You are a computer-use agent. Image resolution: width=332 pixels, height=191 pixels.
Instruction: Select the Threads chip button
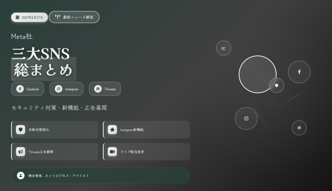105,89
